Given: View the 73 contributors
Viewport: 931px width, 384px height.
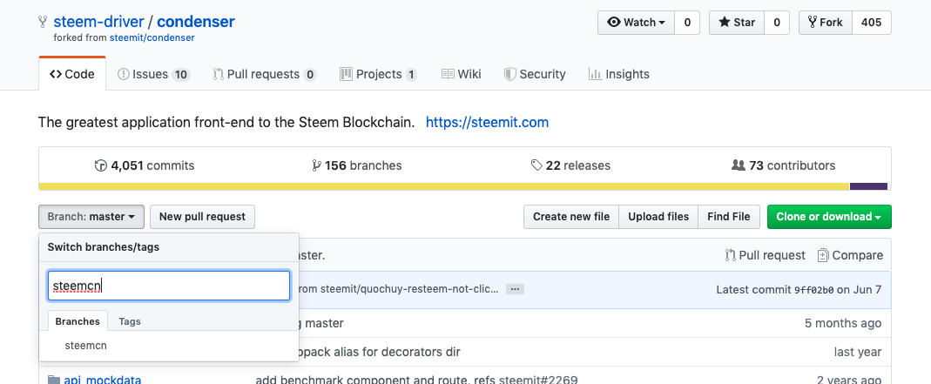Looking at the screenshot, I should 783,165.
